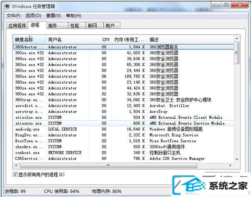Click the horizontal scroll left arrow

[x=16, y=165]
